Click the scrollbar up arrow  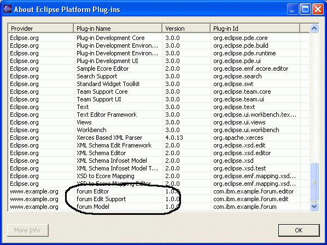click(314, 28)
